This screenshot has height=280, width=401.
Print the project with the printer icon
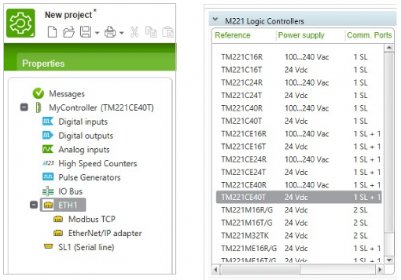(110, 32)
